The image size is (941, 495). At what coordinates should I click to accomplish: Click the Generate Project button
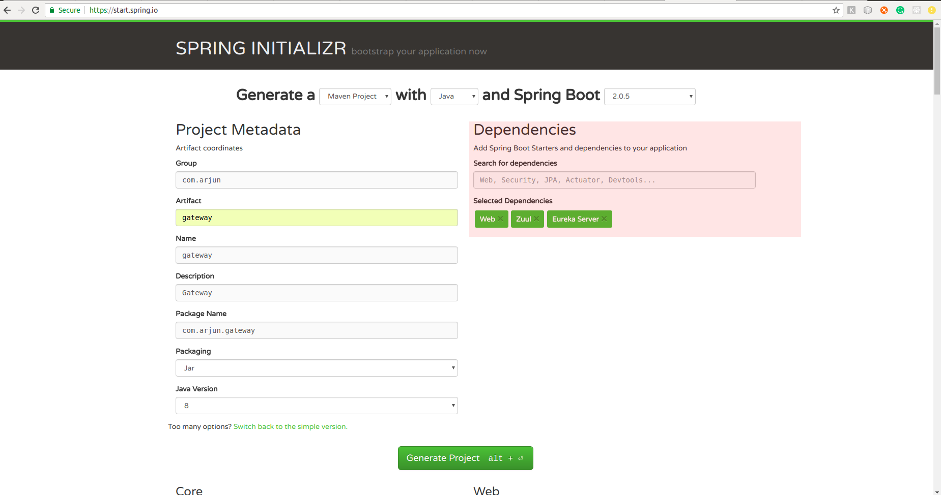point(465,458)
